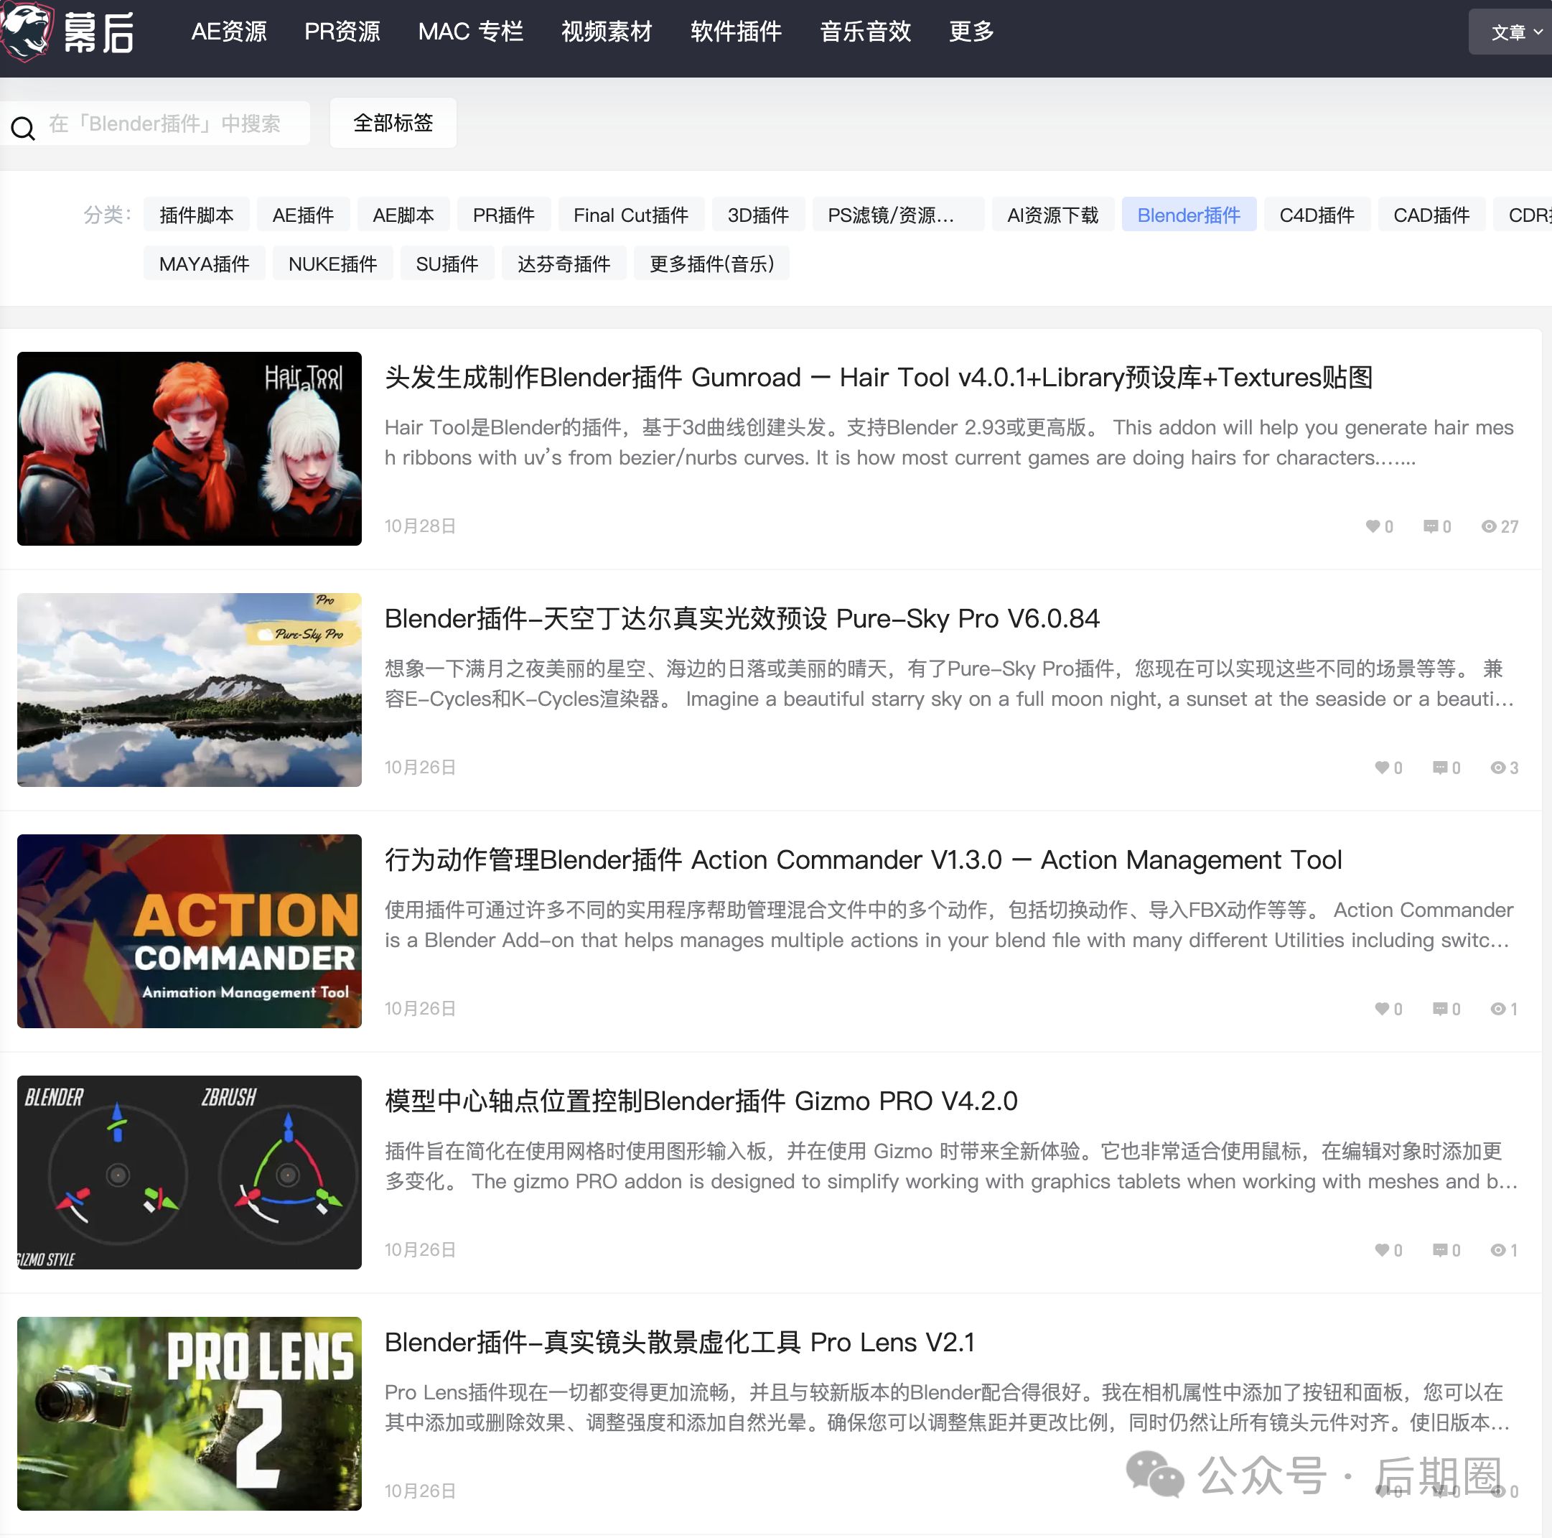Click comment icon on Pure-Sky Pro post
This screenshot has width=1552, height=1538.
pyautogui.click(x=1439, y=768)
